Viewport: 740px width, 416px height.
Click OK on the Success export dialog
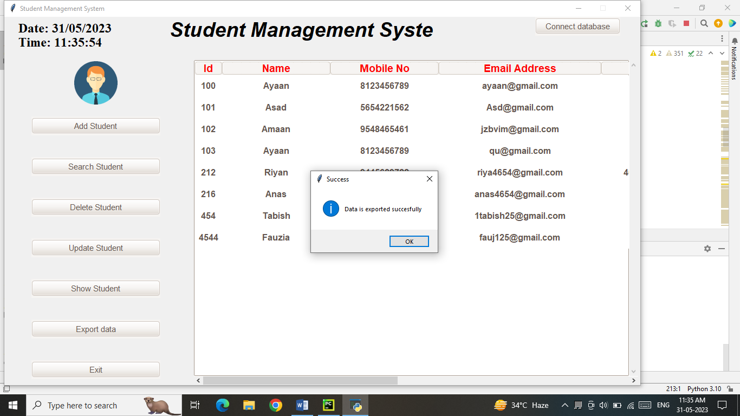409,241
